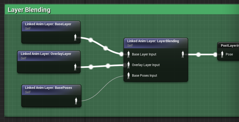The height and width of the screenshot is (122, 239).
Task: Click the Base Layer Input pose pin
Action: (129, 54)
